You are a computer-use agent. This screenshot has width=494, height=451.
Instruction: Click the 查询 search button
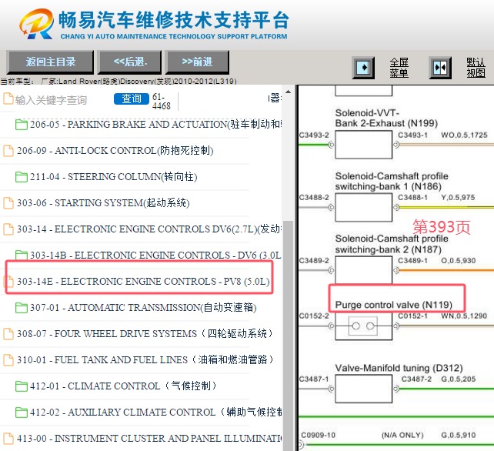pos(132,99)
